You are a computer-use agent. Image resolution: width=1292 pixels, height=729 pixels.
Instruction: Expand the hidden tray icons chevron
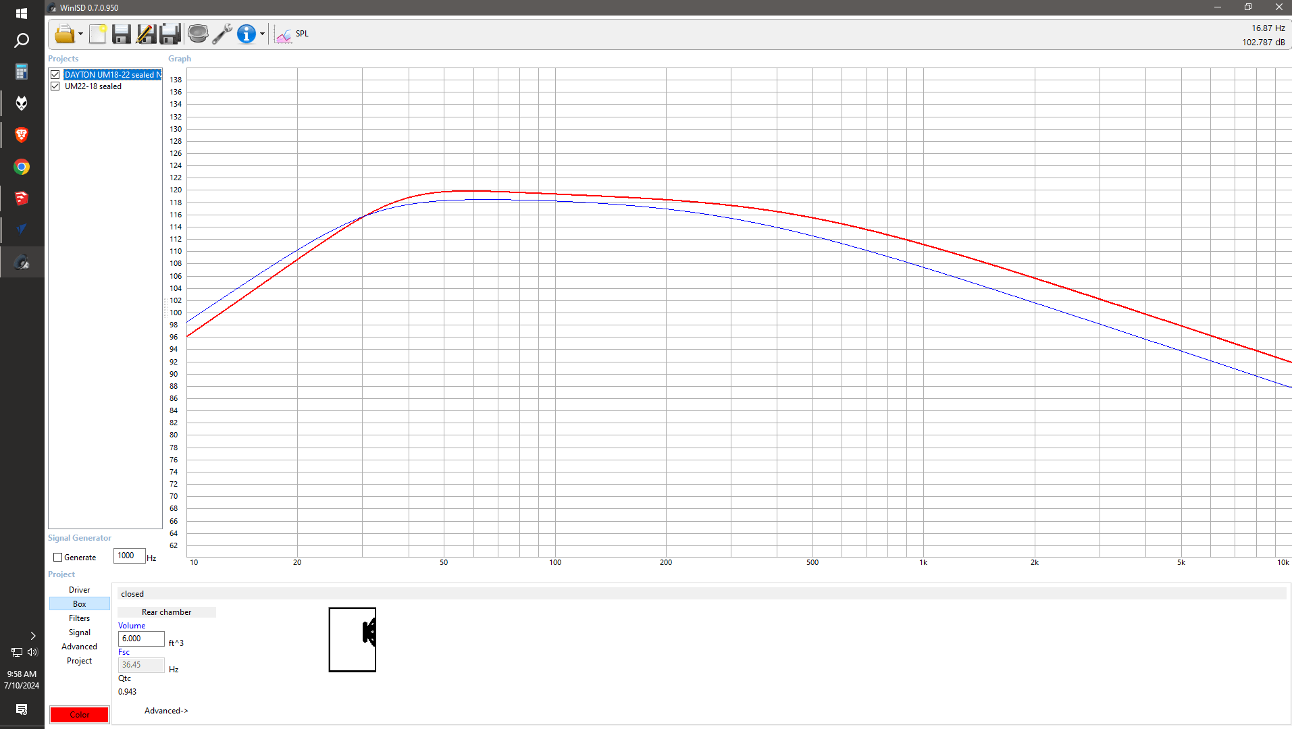(x=32, y=636)
